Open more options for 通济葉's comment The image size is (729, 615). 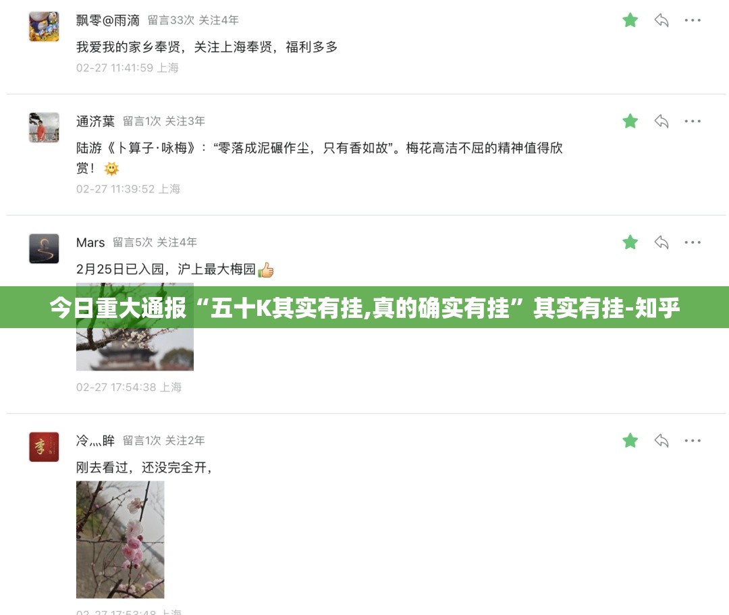pyautogui.click(x=693, y=121)
